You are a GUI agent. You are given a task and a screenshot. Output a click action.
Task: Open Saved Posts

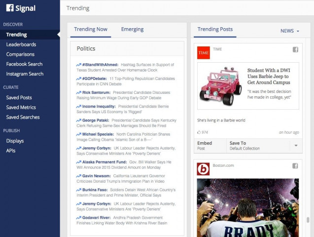(19, 97)
